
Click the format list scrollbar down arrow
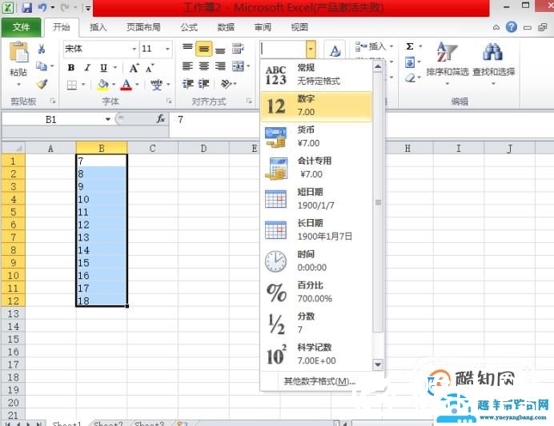[x=378, y=364]
